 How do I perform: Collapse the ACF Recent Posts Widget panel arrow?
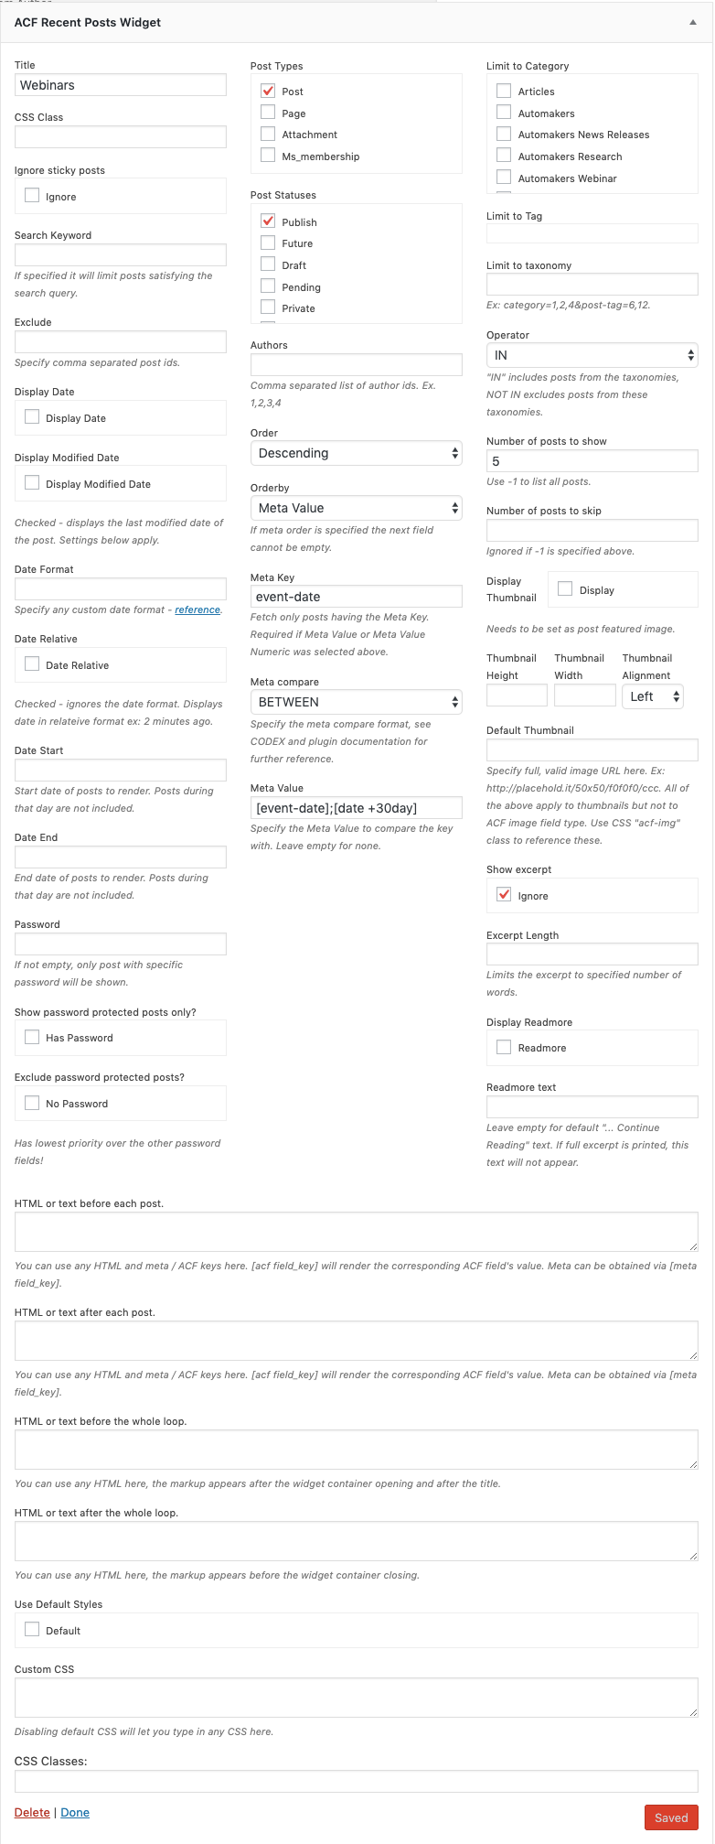pos(693,22)
